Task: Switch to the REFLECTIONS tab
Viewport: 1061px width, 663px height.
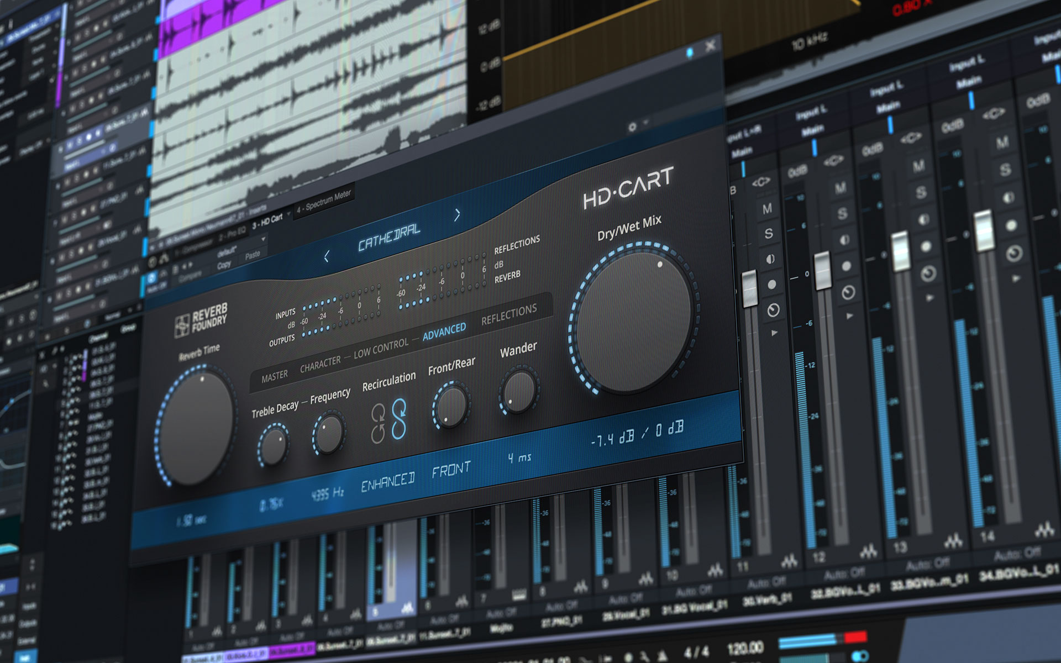Action: point(509,314)
